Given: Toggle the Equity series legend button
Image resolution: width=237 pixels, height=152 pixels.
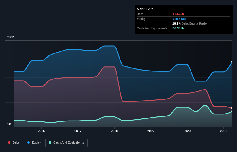Looking at the screenshot, I should (x=34, y=143).
